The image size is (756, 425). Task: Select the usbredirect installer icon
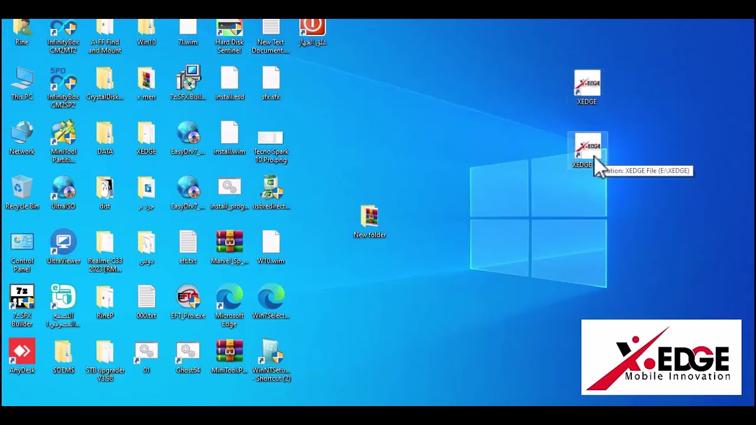271,193
